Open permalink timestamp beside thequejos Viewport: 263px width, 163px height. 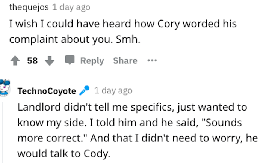pos(71,7)
